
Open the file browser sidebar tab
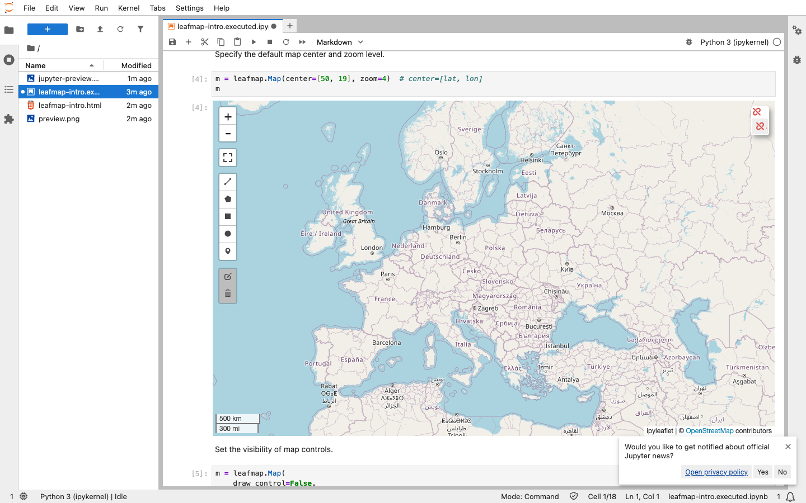[x=9, y=30]
